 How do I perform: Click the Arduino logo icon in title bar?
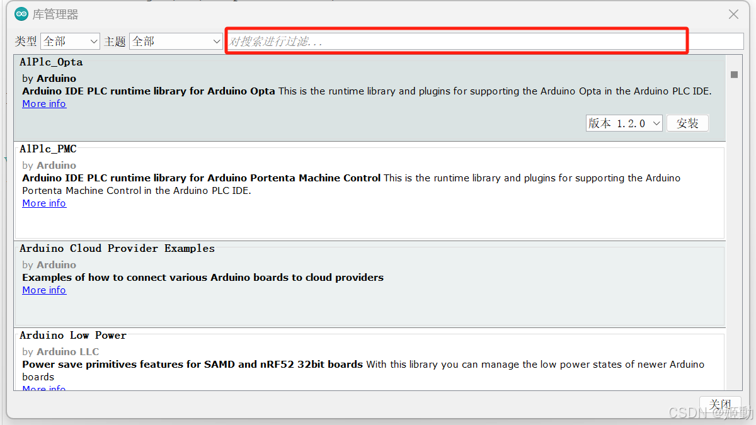[x=21, y=14]
